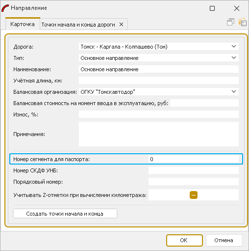The width and height of the screenshot is (249, 251).
Task: Confirm with the ОК button
Action: point(184,240)
